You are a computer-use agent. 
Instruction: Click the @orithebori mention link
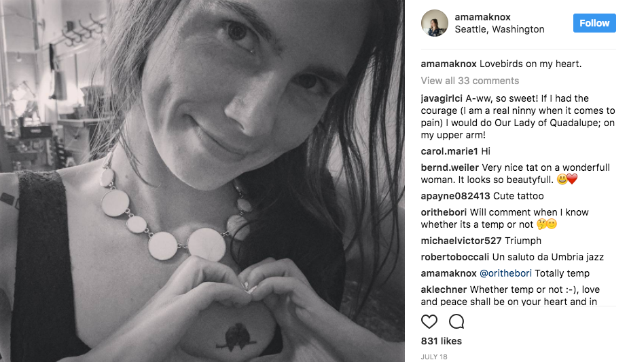click(x=506, y=273)
